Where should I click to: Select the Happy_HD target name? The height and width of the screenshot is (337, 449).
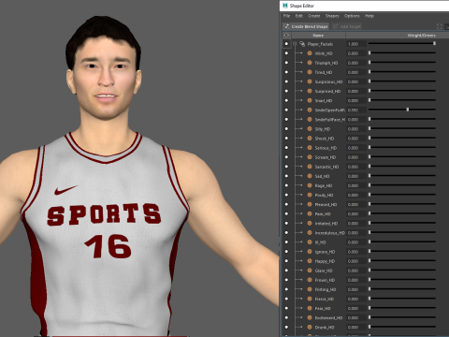(x=325, y=261)
